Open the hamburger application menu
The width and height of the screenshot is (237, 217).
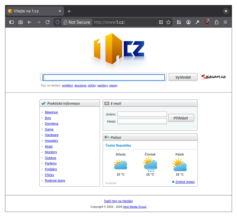(x=225, y=22)
